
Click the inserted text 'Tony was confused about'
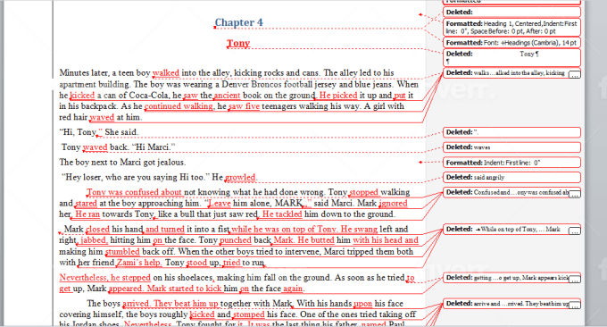pyautogui.click(x=134, y=192)
